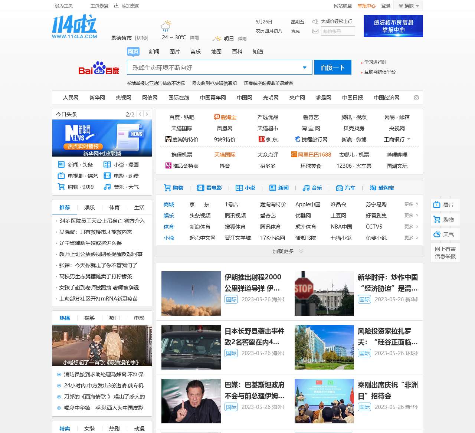The width and height of the screenshot is (475, 433).
Task: Open 阿里巴巴1688 icon link
Action: (311, 155)
